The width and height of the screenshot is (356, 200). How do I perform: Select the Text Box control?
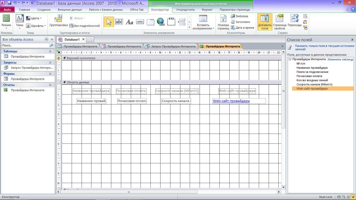119,22
